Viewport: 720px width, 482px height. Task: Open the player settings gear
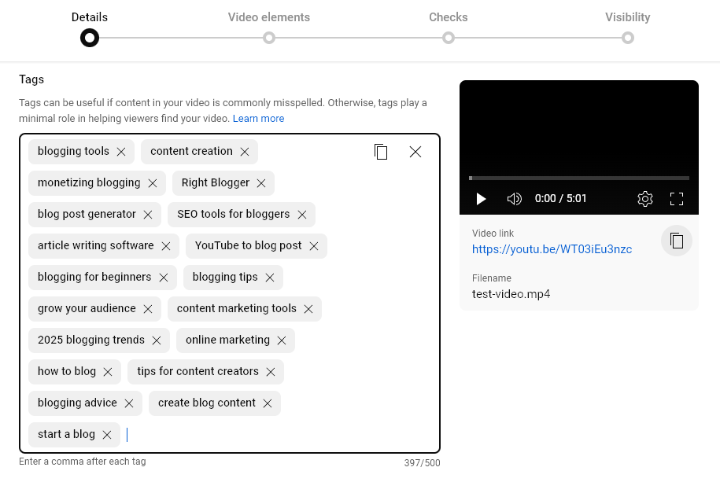[x=645, y=199]
